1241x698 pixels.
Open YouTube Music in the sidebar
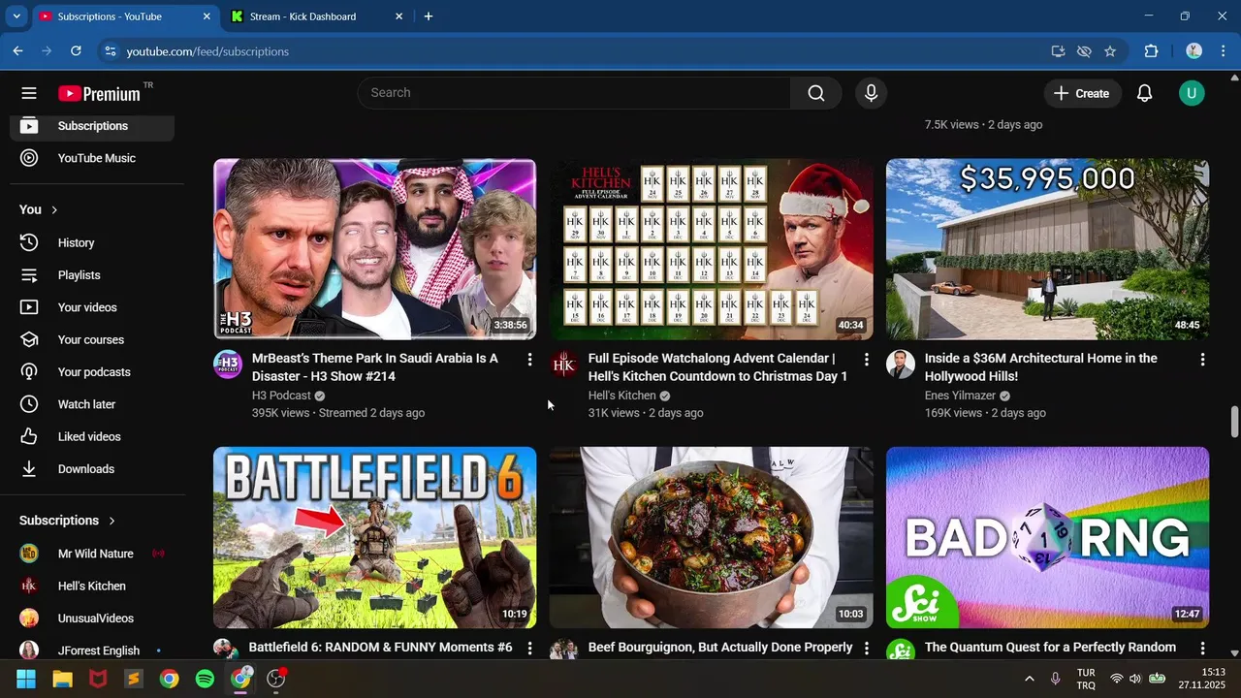coord(92,158)
